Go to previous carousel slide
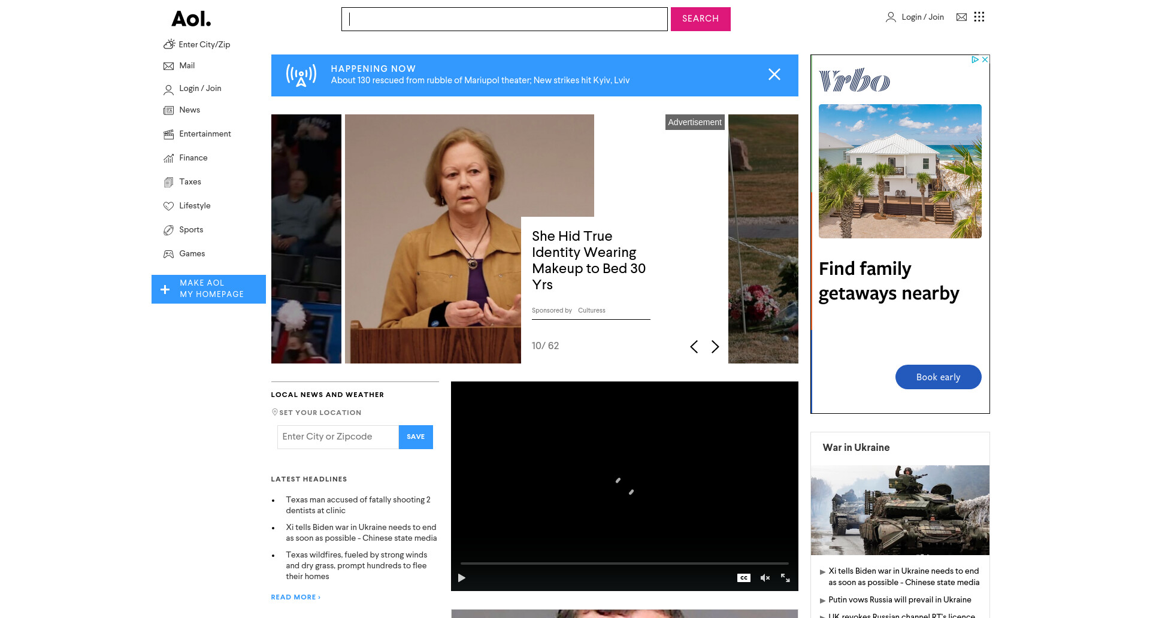The height and width of the screenshot is (618, 1150). [x=694, y=347]
